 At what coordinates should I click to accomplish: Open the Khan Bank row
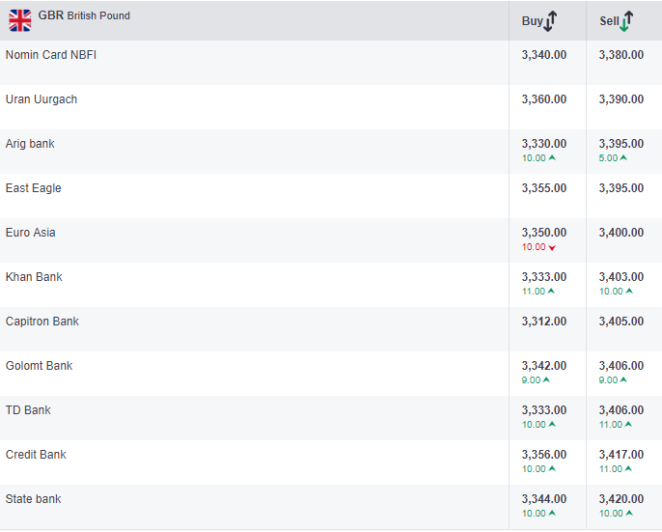(34, 277)
